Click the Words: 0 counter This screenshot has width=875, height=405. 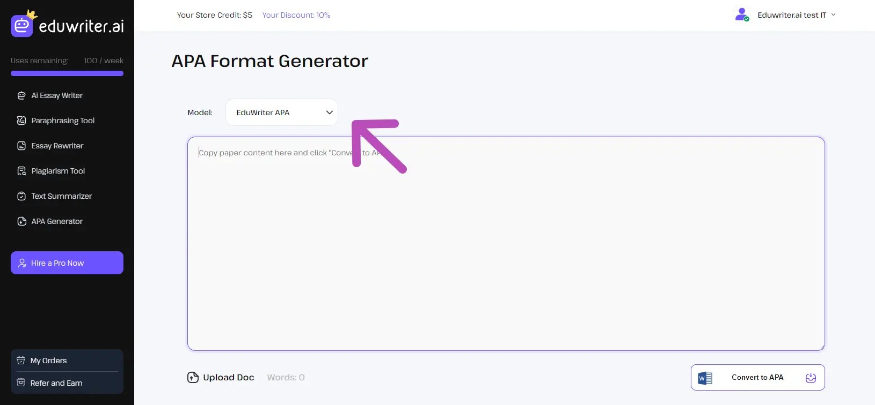286,377
